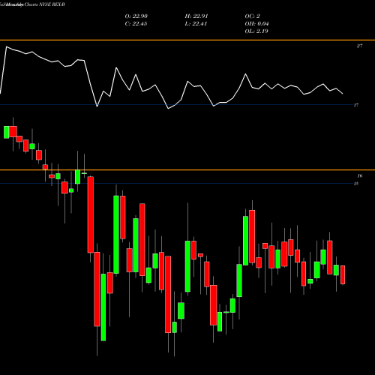Click the chart title NYSE REX-B
This screenshot has height=375, width=375.
click(51, 4)
